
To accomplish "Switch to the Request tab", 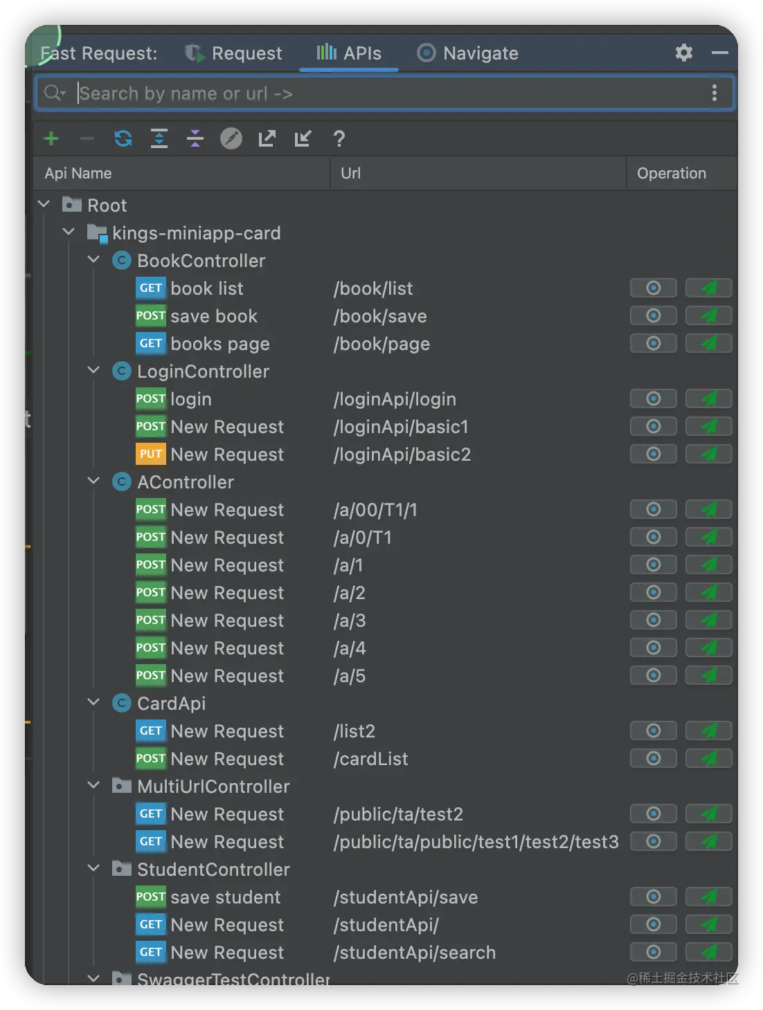I will 233,53.
